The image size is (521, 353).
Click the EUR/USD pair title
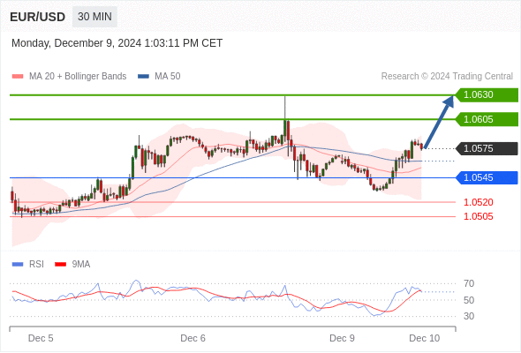38,17
